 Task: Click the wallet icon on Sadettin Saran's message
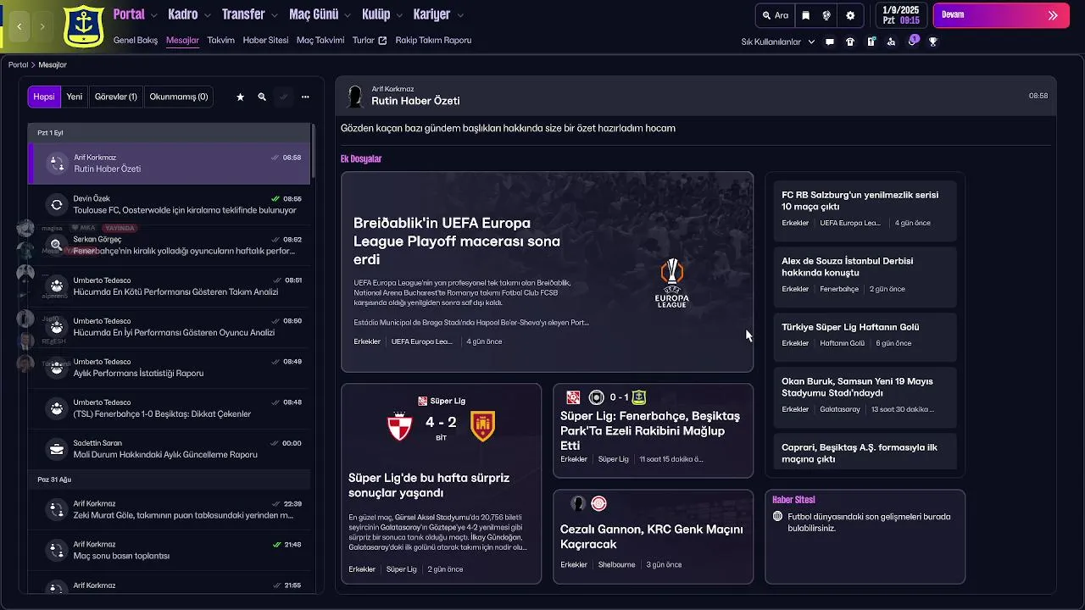pyautogui.click(x=57, y=449)
